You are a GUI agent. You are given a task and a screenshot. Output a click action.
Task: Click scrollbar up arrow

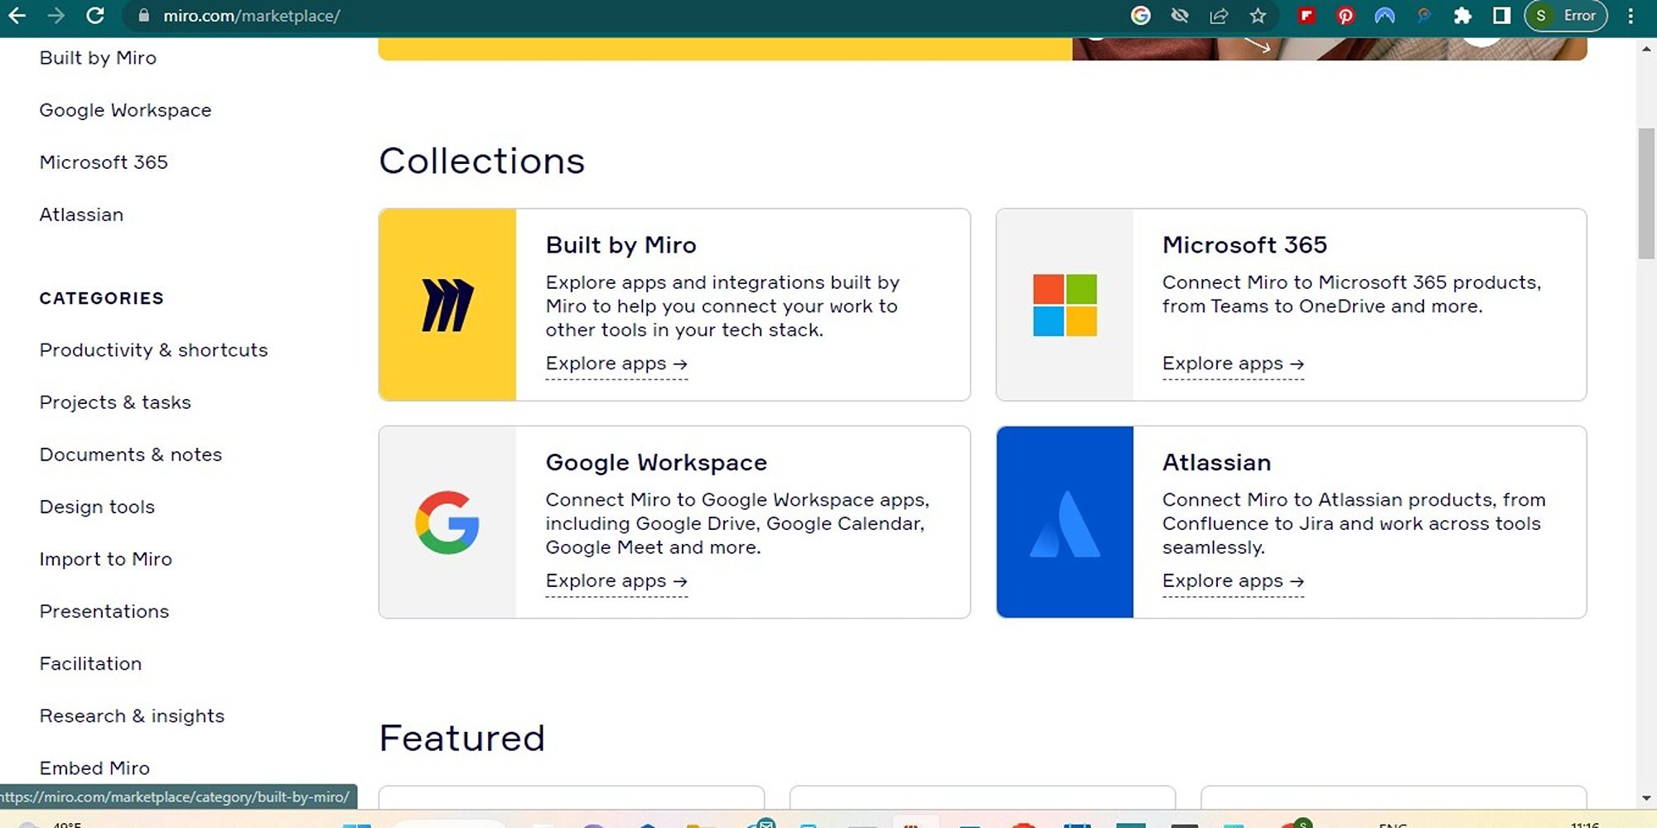pyautogui.click(x=1646, y=49)
